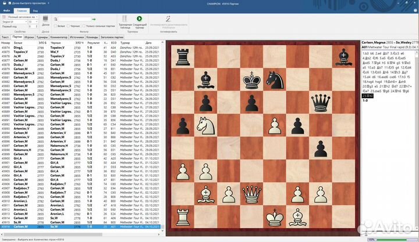Click game list scrollbar down arrow
419x242 pixels.
(x=162, y=230)
